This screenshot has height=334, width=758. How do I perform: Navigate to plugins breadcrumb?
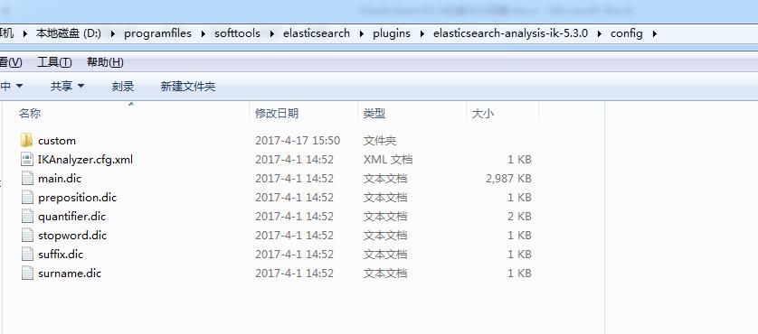coord(392,33)
